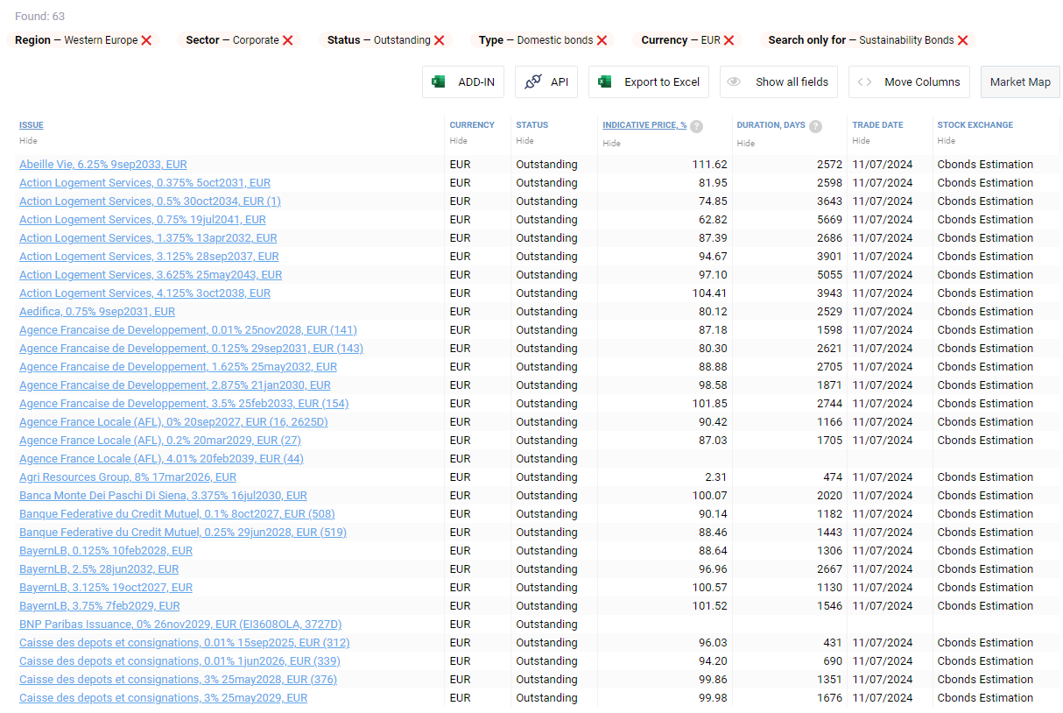
Task: Toggle Show all fields
Action: (x=778, y=82)
